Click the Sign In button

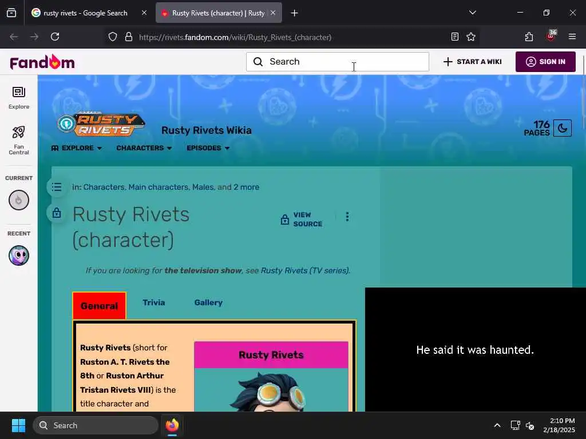(x=545, y=62)
